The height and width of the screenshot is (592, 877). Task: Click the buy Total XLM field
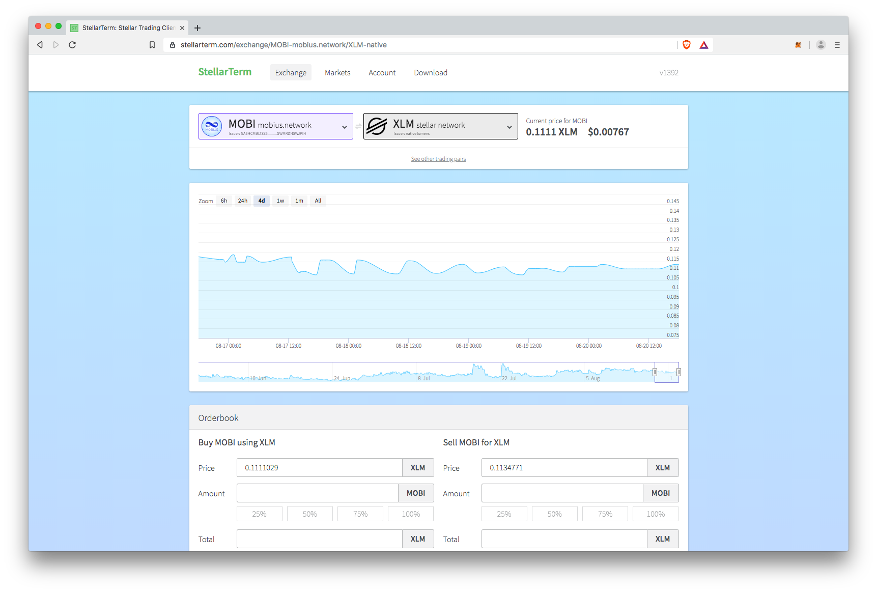(320, 539)
